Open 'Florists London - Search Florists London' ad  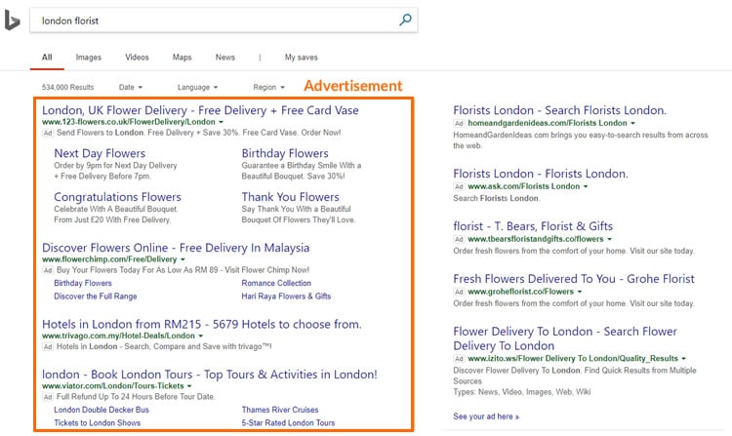(x=560, y=110)
